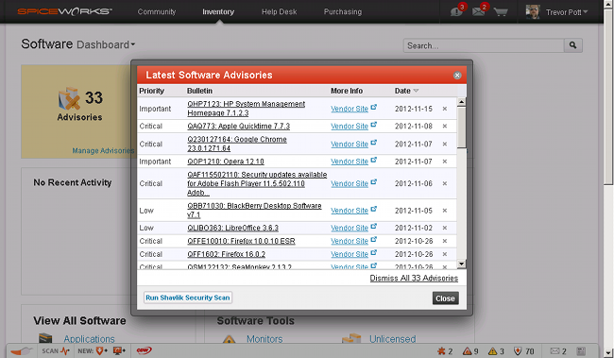Open the Community tab
This screenshot has width=614, height=358.
[157, 11]
